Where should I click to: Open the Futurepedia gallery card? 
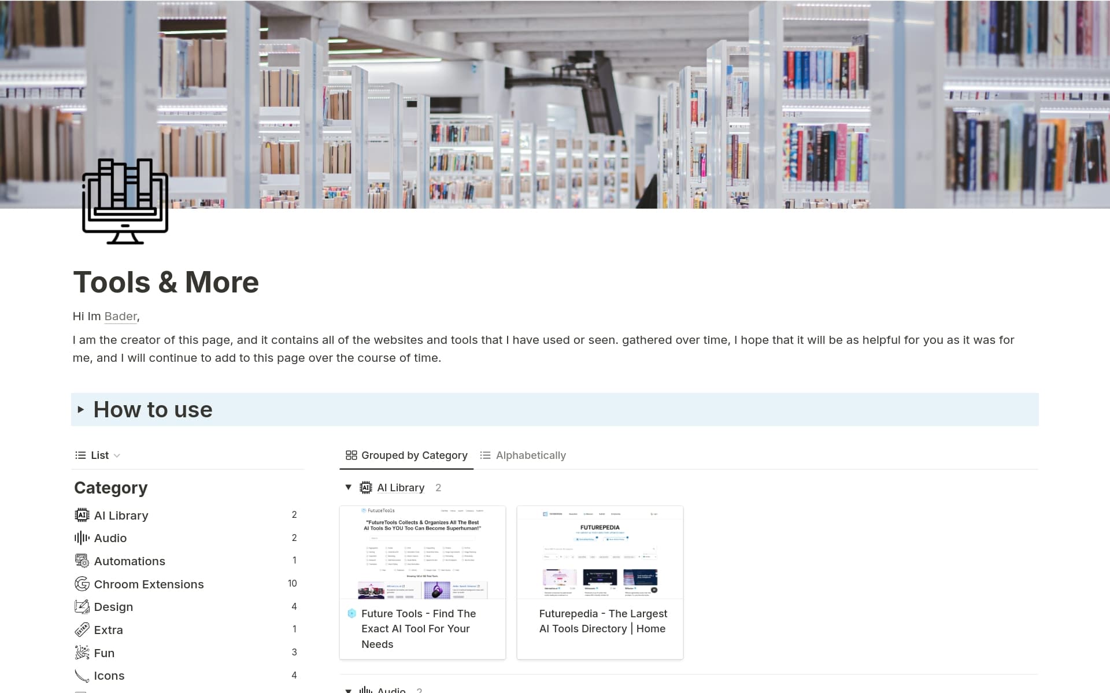(x=600, y=582)
